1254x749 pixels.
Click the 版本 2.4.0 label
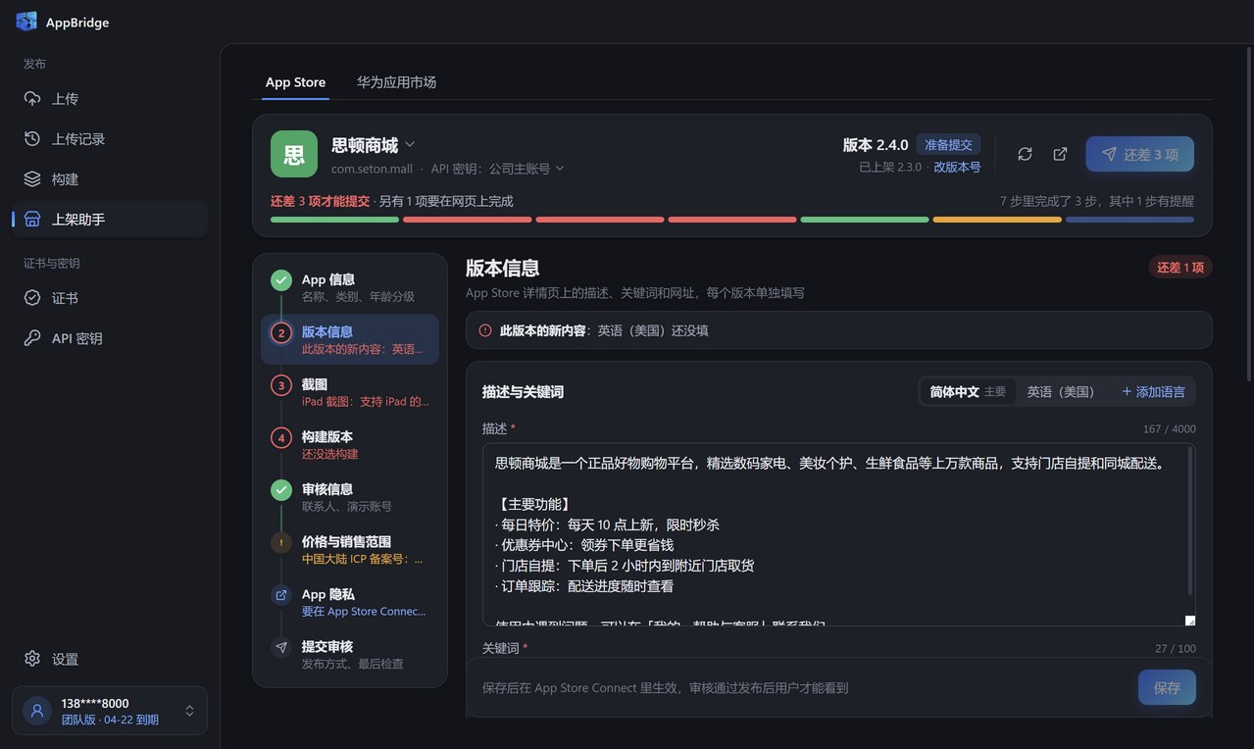coord(876,145)
